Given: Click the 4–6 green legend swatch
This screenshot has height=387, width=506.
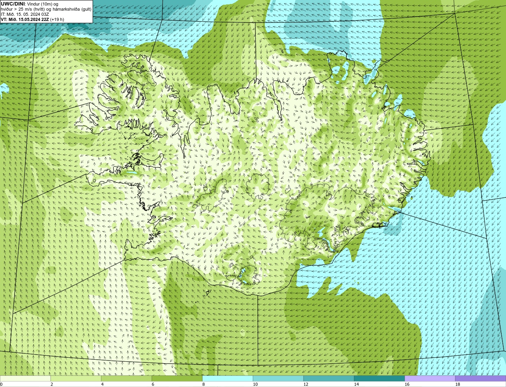Looking at the screenshot, I should 126,379.
